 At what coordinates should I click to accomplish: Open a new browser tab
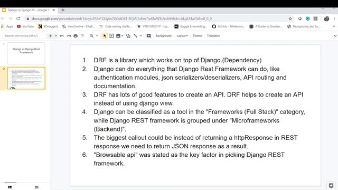(63, 10)
